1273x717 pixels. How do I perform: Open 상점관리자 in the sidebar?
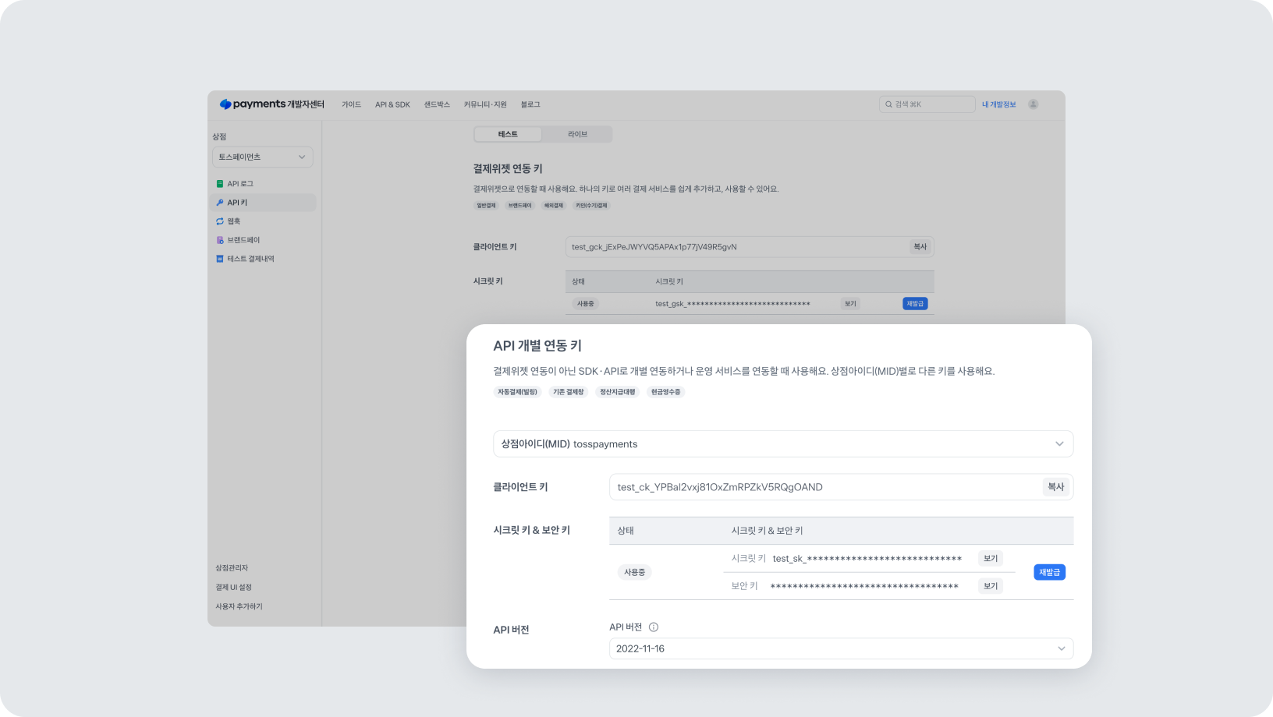coord(232,568)
